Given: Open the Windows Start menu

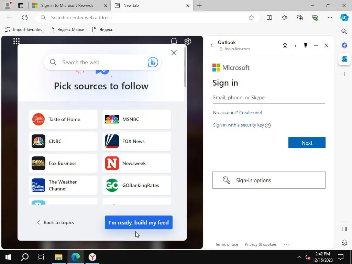Looking at the screenshot, I should 8,257.
